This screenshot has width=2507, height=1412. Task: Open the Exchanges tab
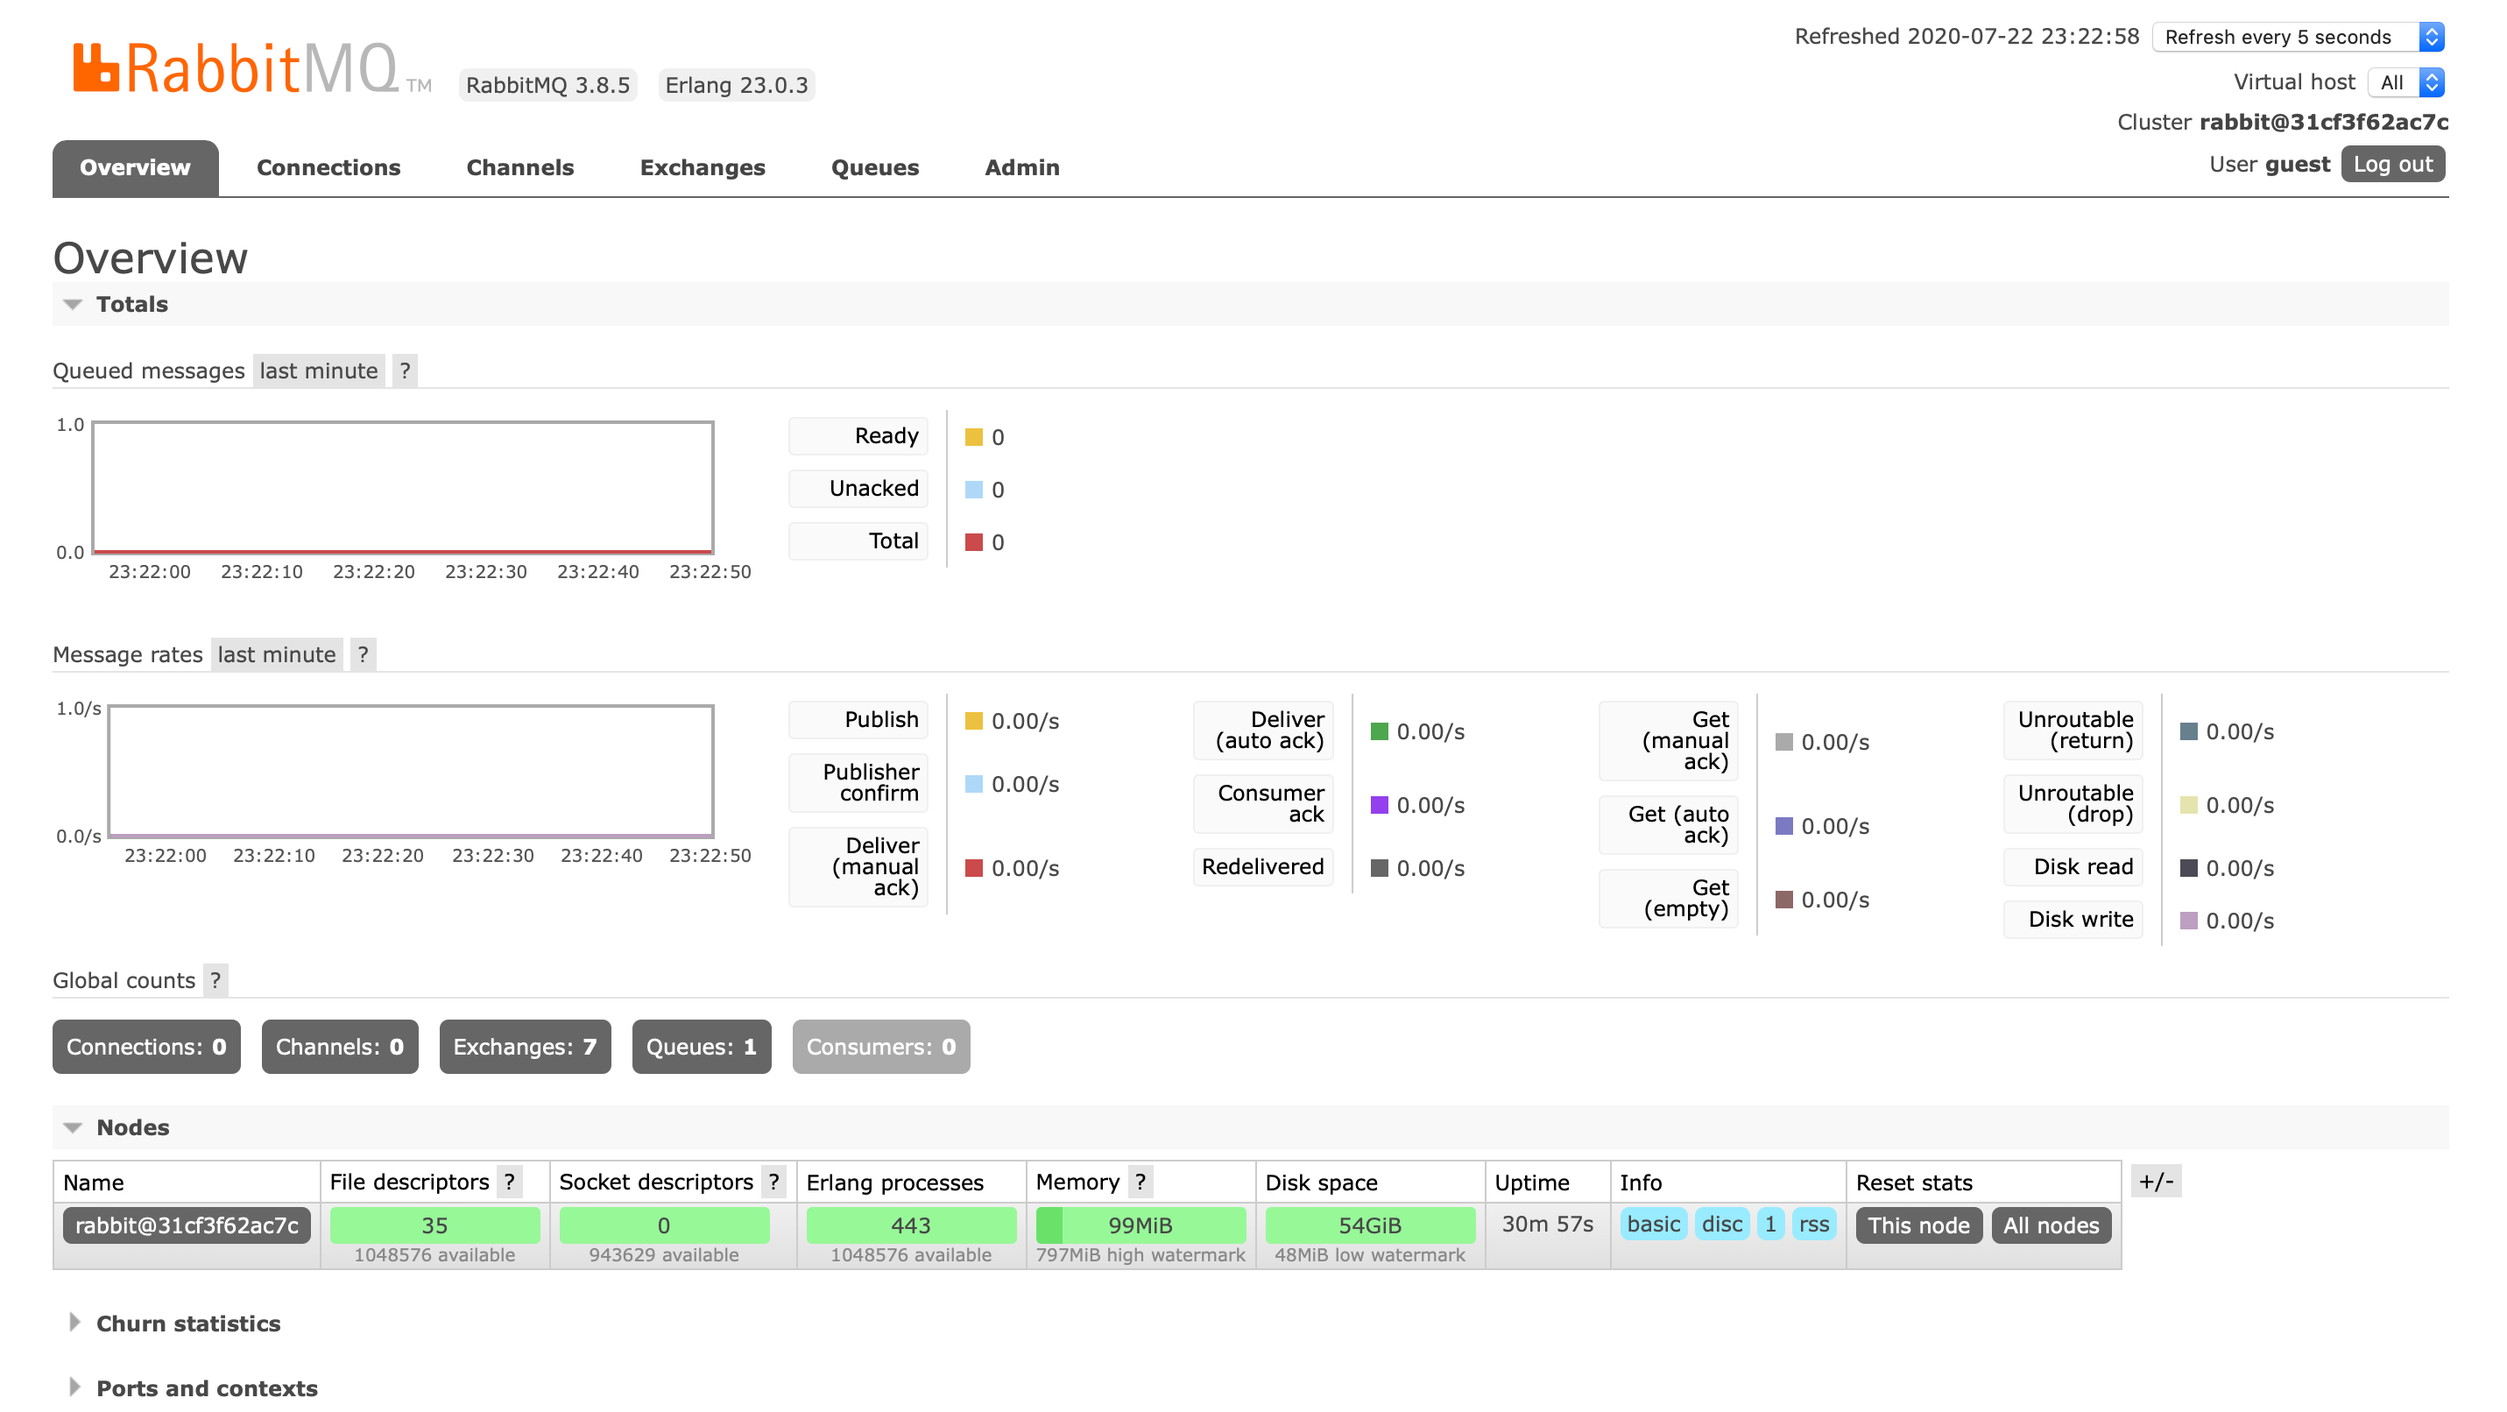pos(702,167)
